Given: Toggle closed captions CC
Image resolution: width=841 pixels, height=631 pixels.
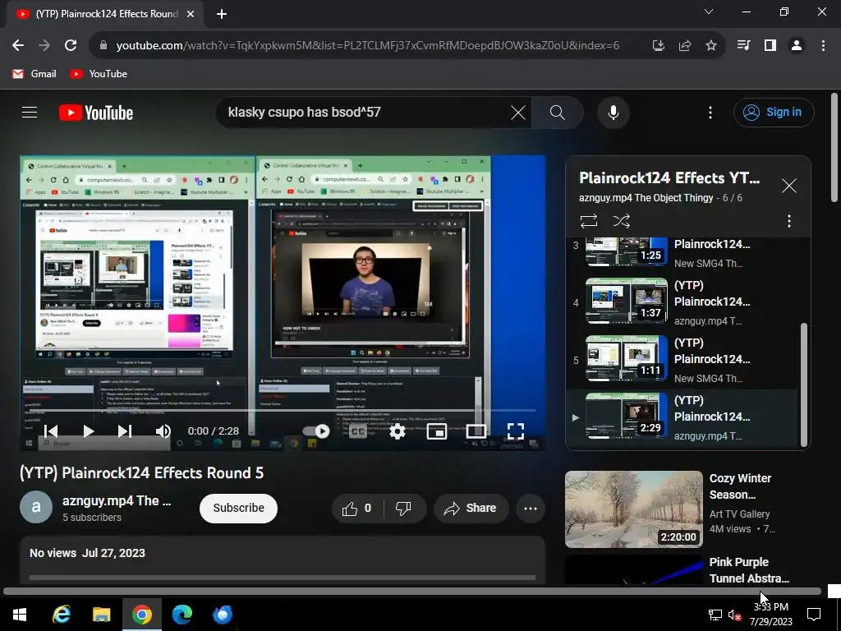Looking at the screenshot, I should click(x=358, y=431).
